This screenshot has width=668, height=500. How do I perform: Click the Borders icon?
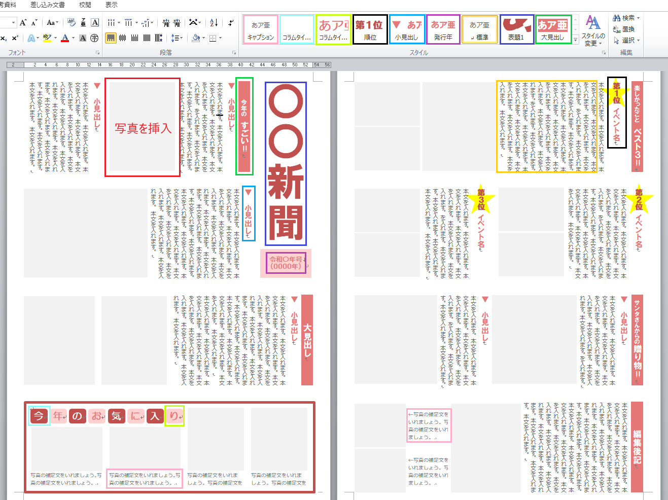(213, 38)
